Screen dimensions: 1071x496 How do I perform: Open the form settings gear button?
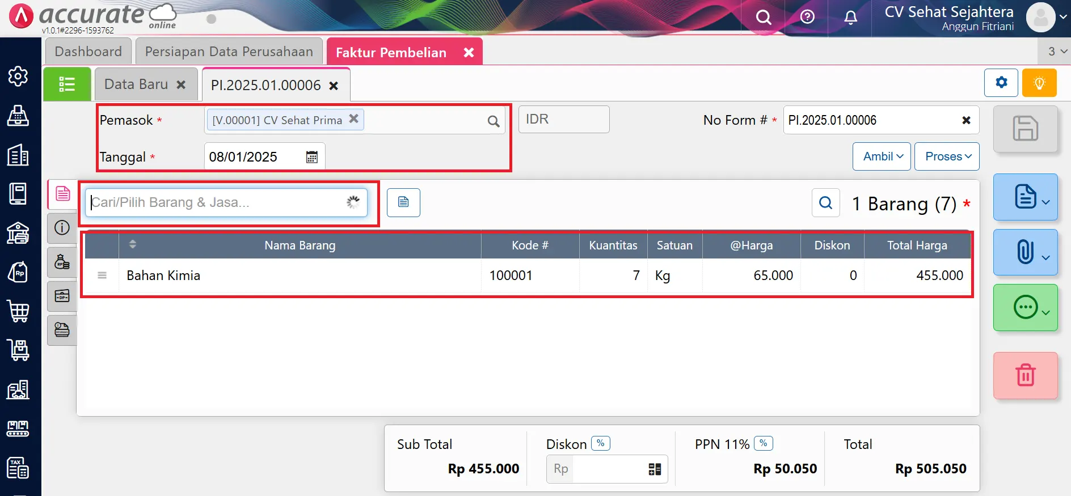coord(1001,83)
